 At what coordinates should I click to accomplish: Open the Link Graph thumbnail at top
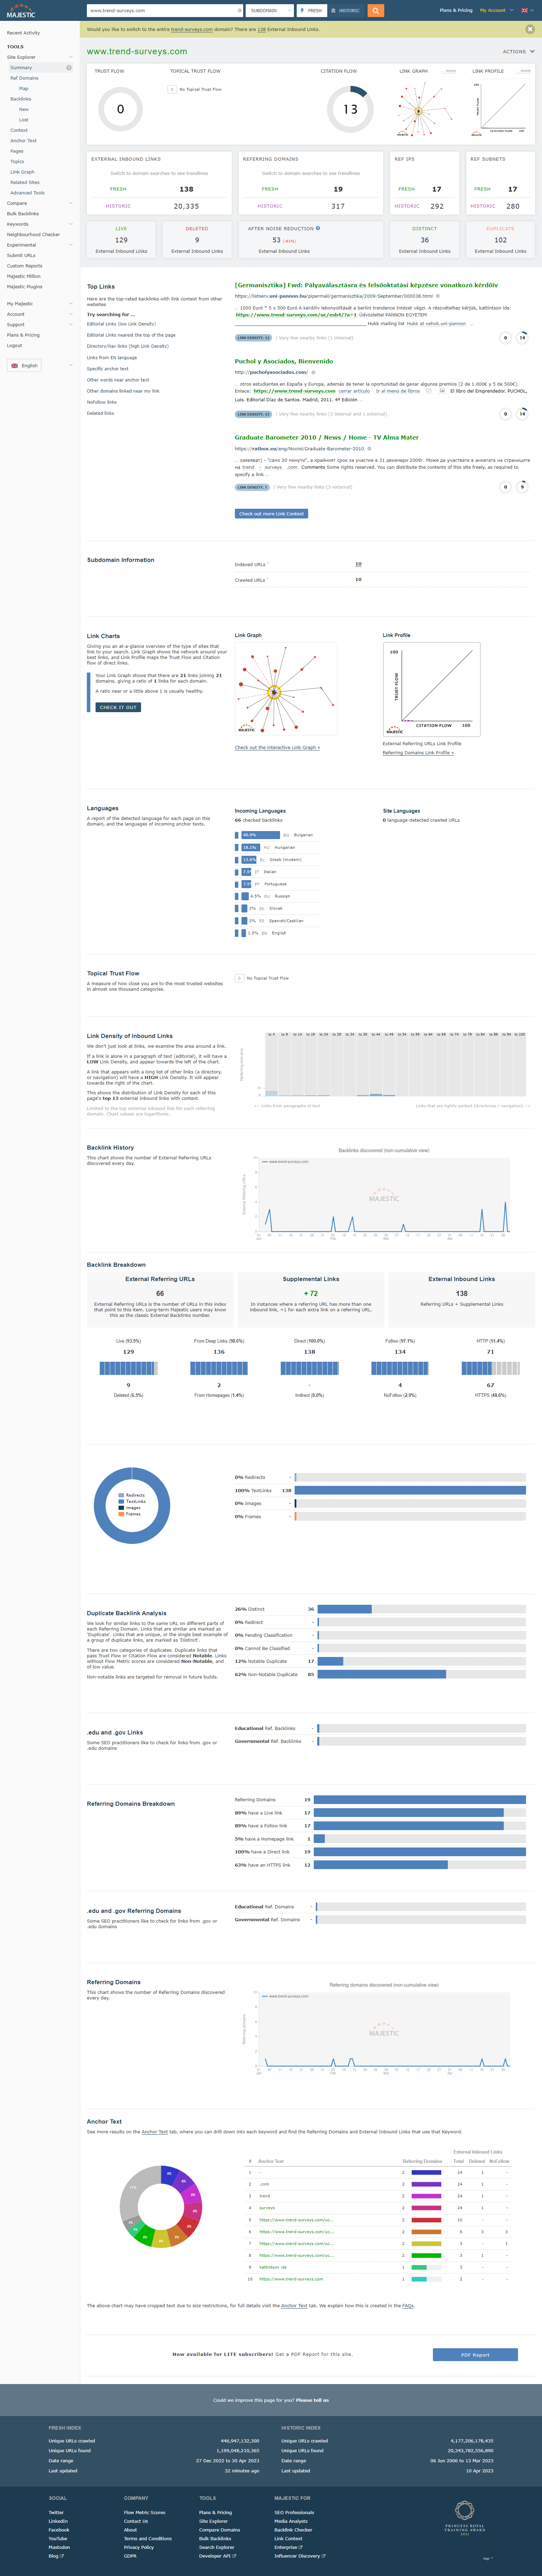(x=418, y=109)
